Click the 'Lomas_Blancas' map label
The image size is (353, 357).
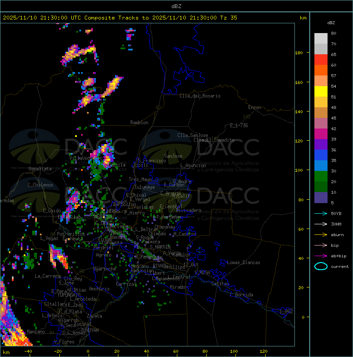(244, 262)
